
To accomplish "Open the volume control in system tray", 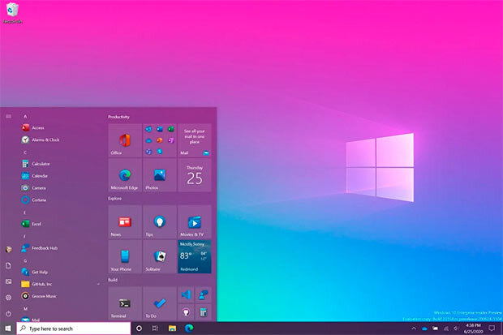I will coord(456,329).
